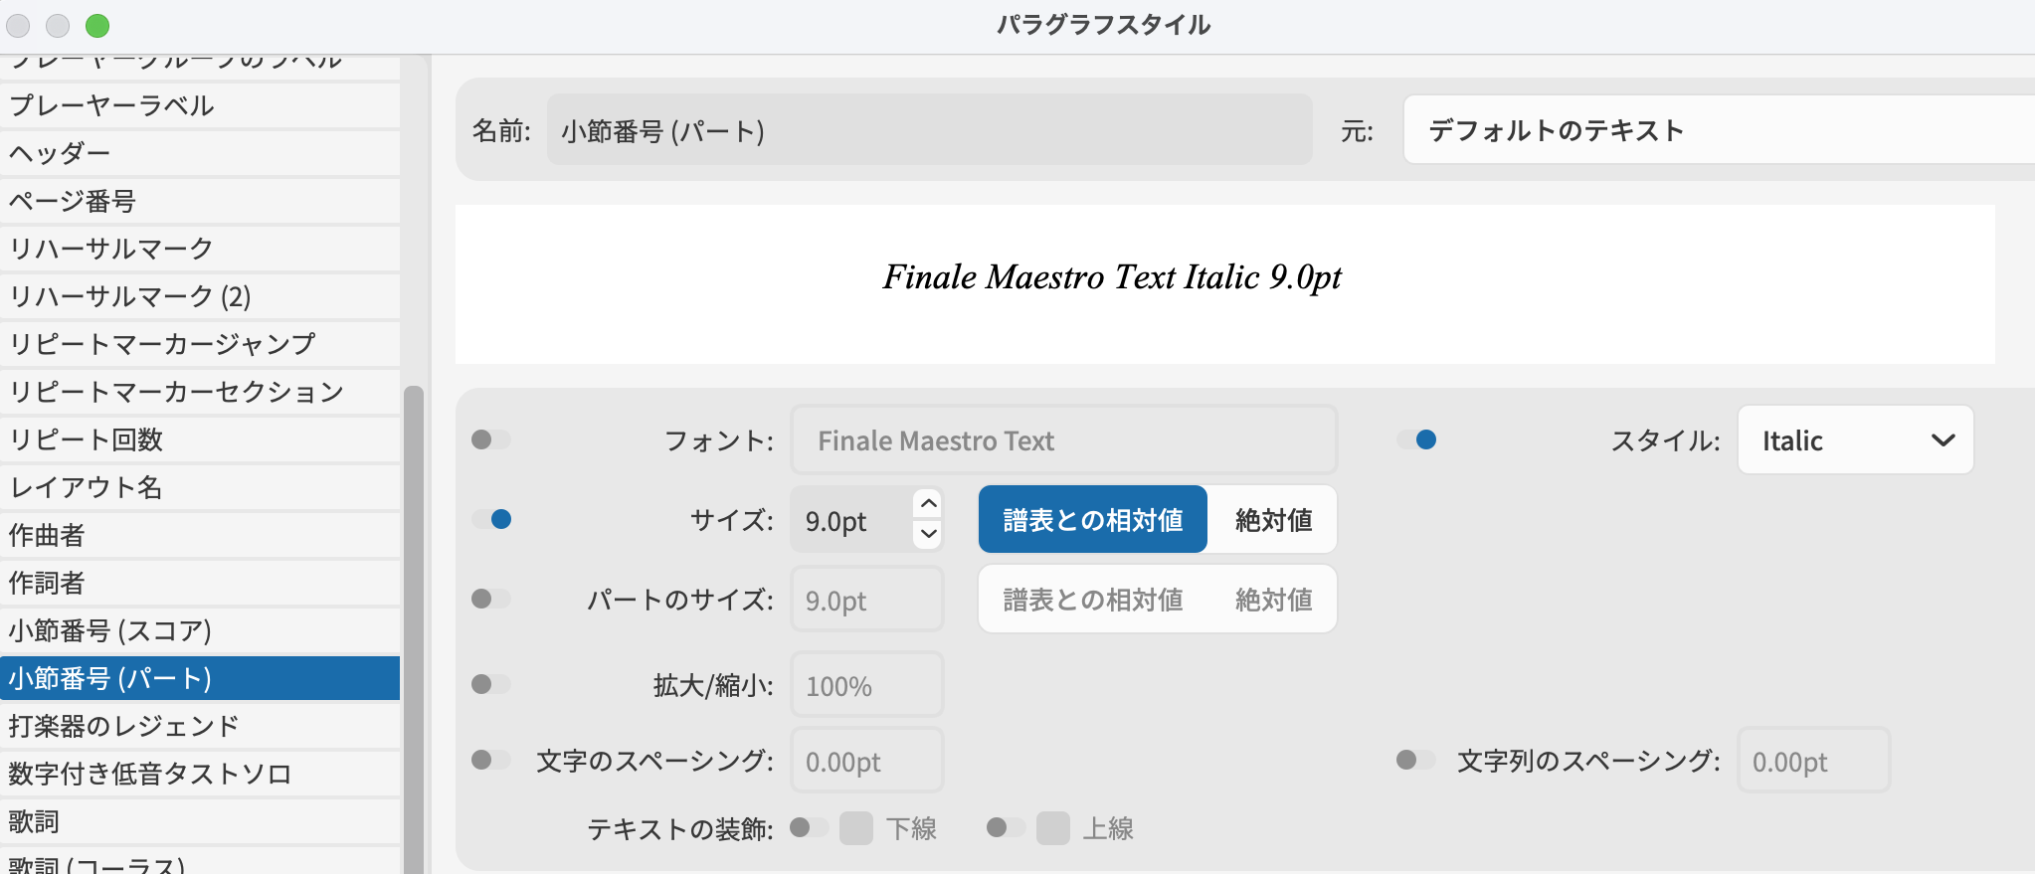Screen dimensions: 2035x874
Task: Decrease font size with down stepper arrow
Action: click(x=928, y=534)
